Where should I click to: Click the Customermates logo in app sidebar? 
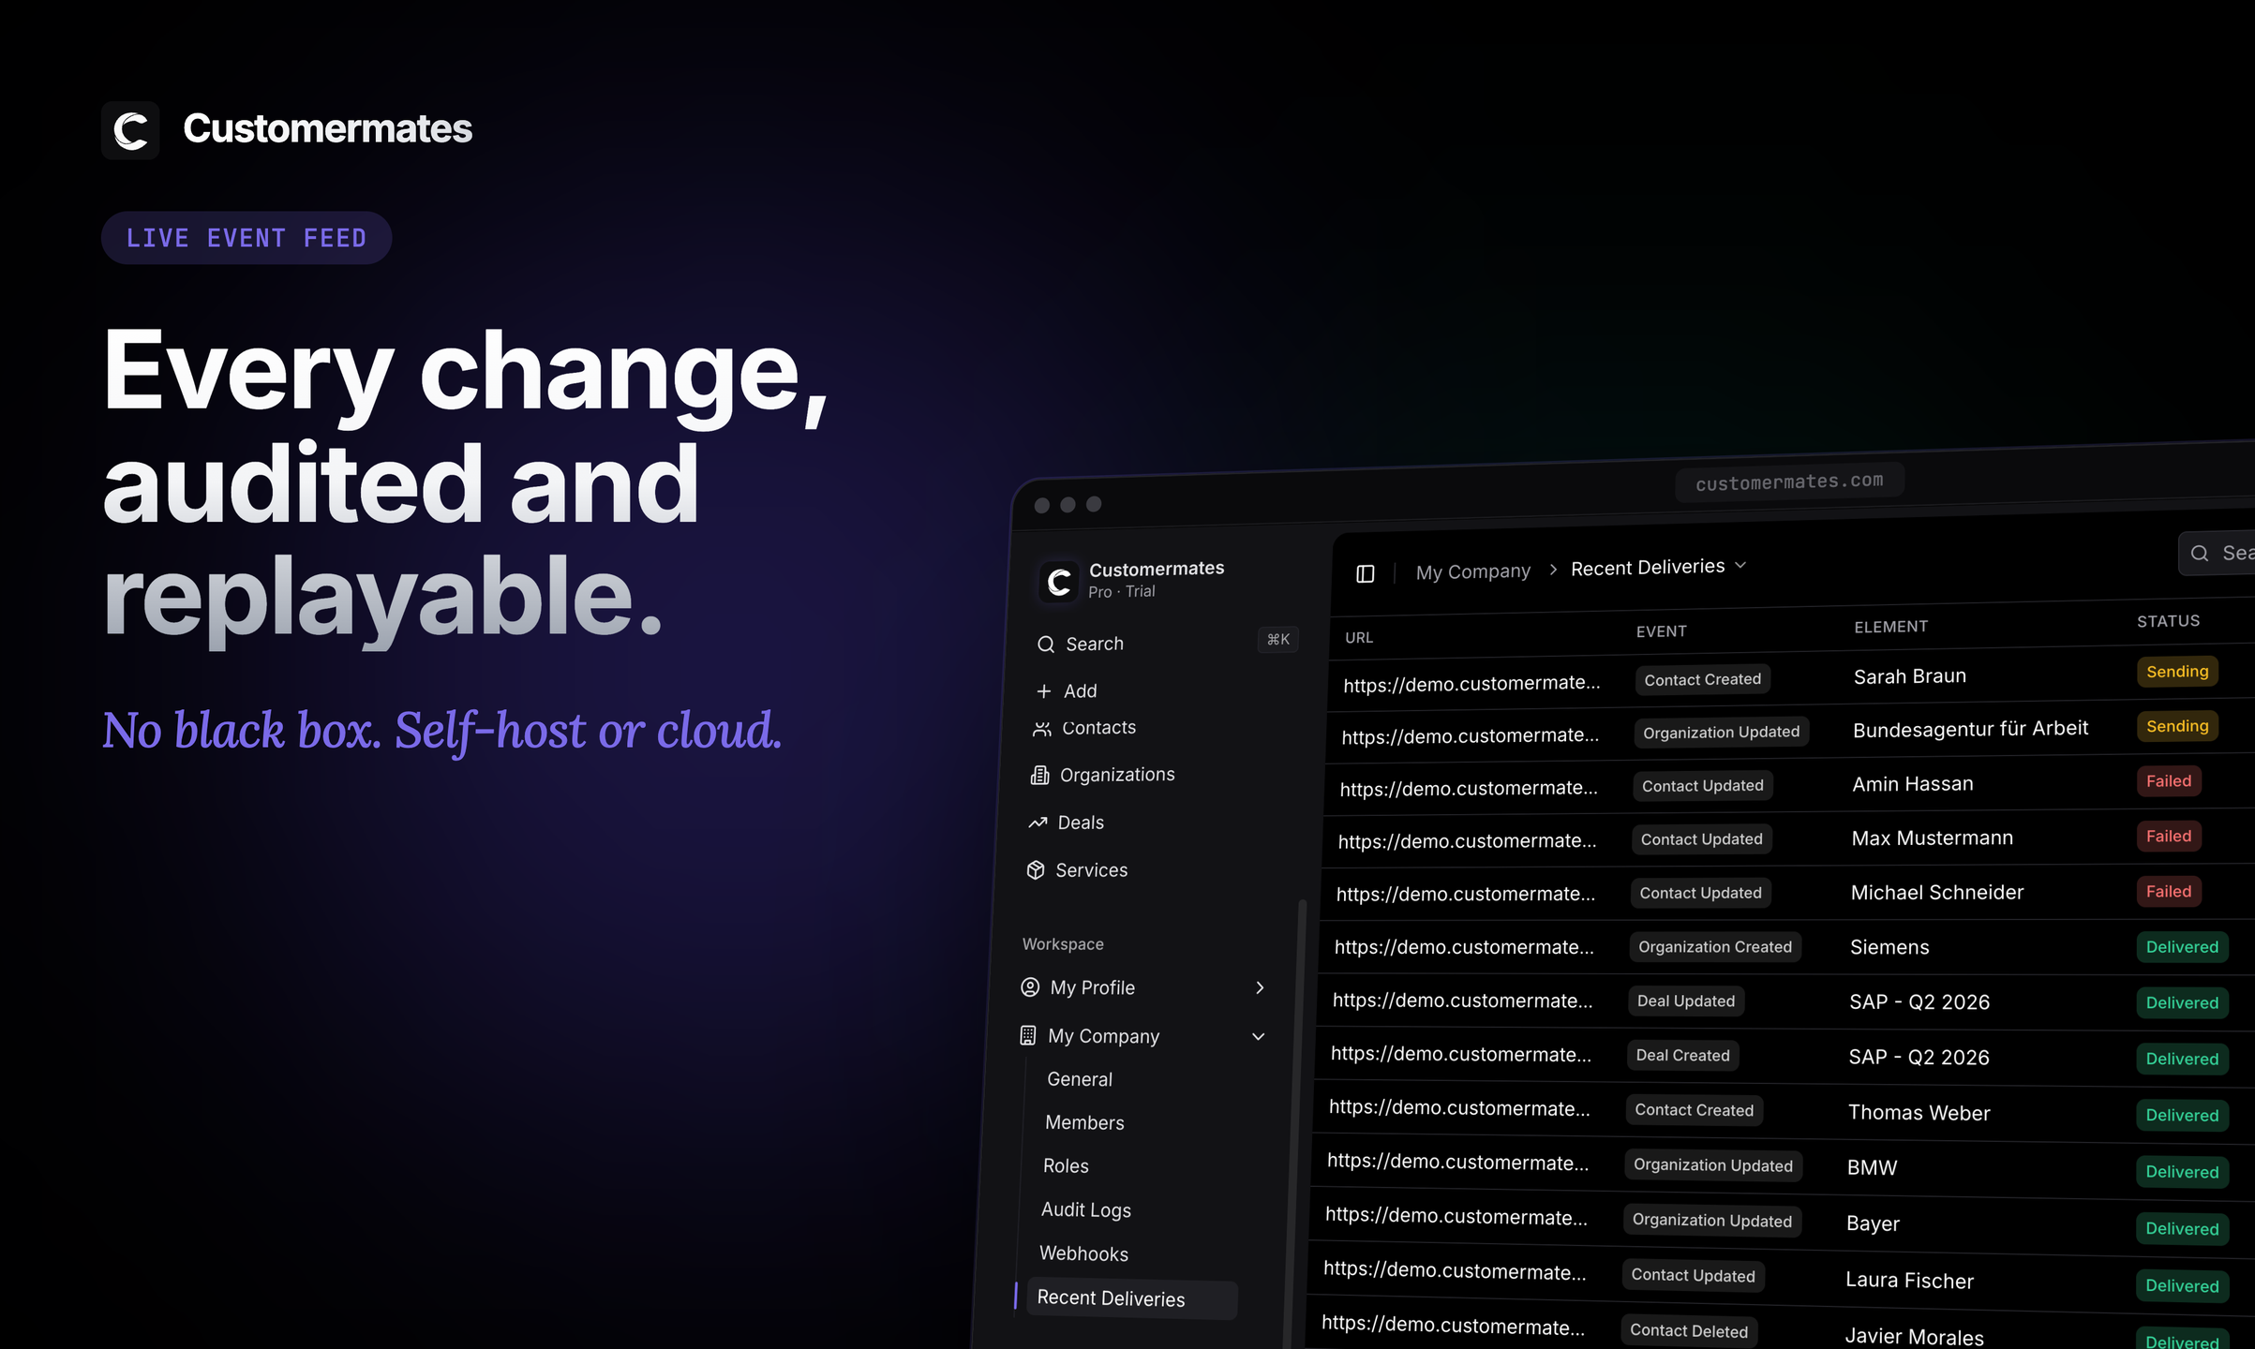1059,582
